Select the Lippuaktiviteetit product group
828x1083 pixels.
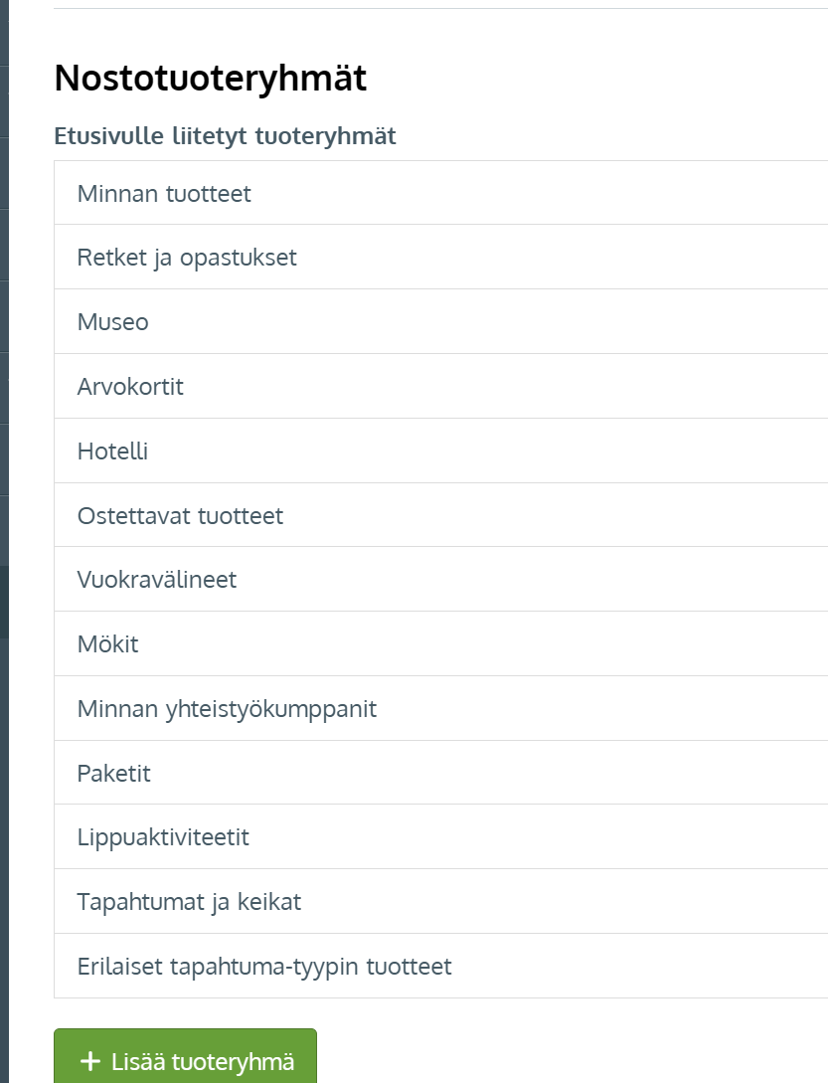click(x=440, y=836)
